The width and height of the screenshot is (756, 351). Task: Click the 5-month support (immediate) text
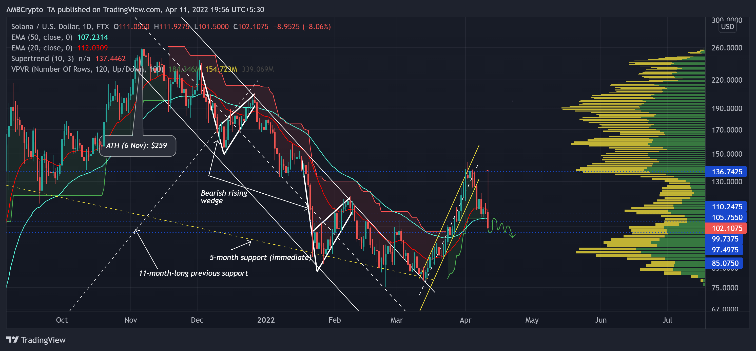260,257
